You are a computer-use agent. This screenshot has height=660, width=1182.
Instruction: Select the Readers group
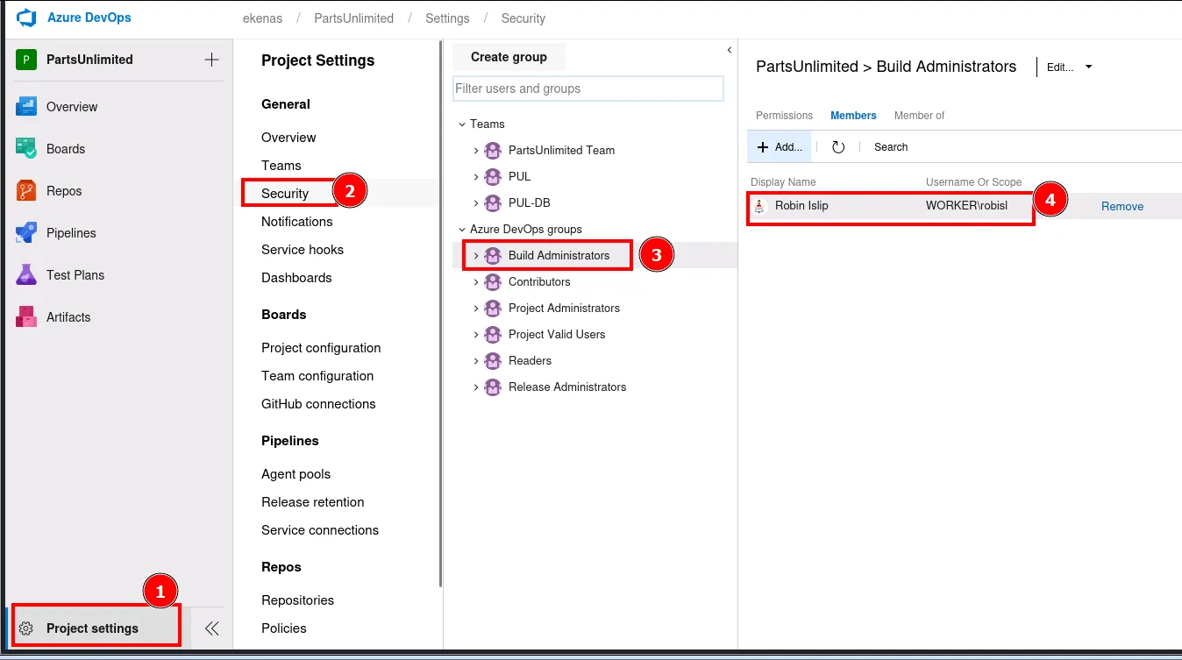pyautogui.click(x=530, y=361)
